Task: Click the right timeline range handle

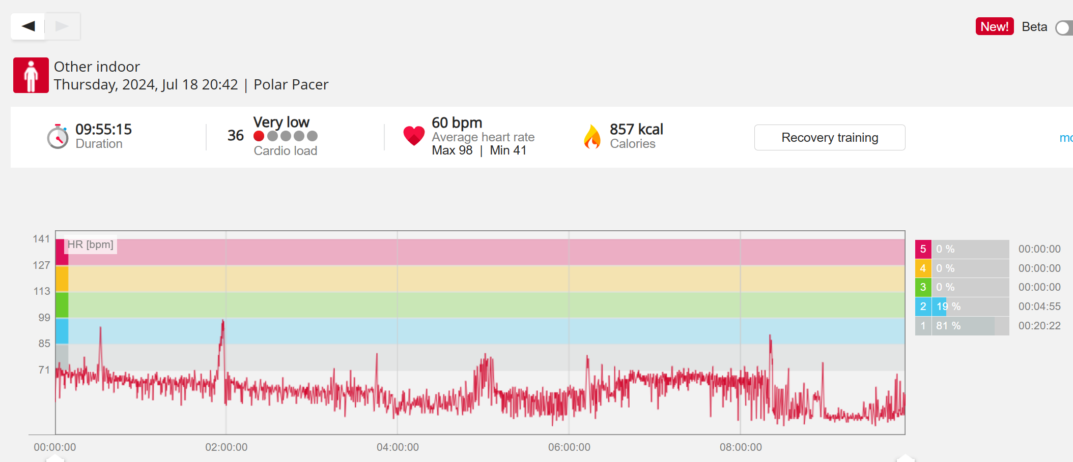Action: [905, 458]
